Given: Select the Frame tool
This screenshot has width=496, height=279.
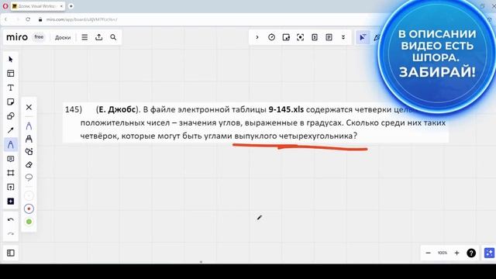Looking at the screenshot, I should 10,173.
